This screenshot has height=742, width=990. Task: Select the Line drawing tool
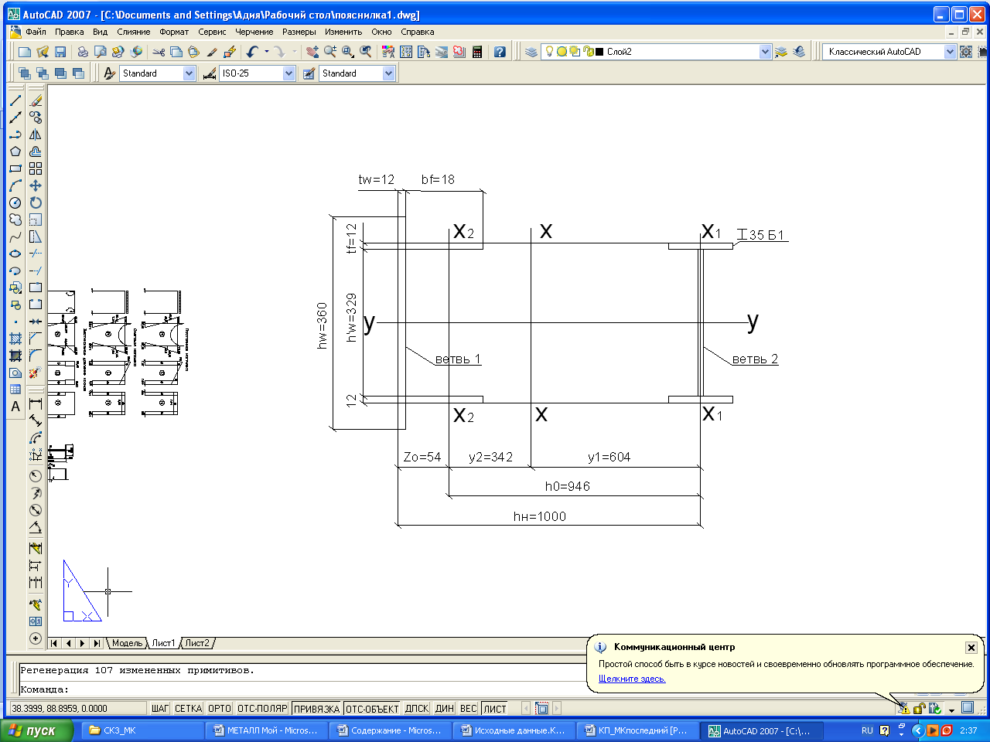pos(15,100)
